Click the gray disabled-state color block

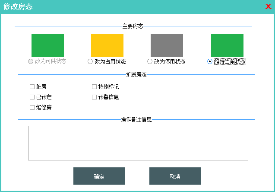[167, 45]
